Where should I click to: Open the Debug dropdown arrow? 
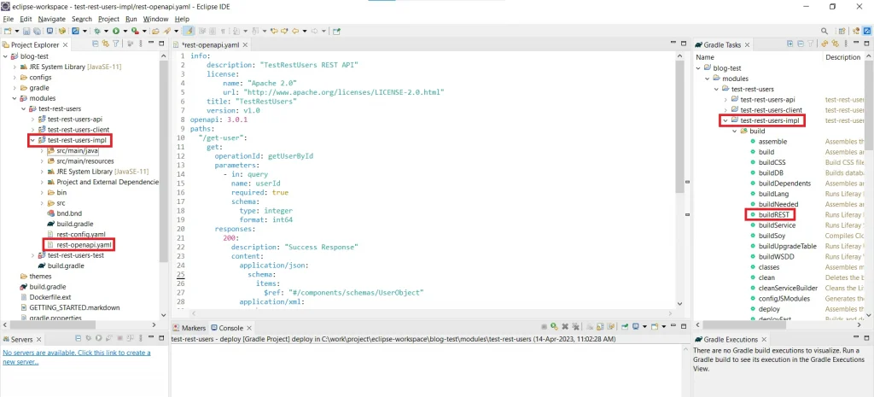click(106, 32)
